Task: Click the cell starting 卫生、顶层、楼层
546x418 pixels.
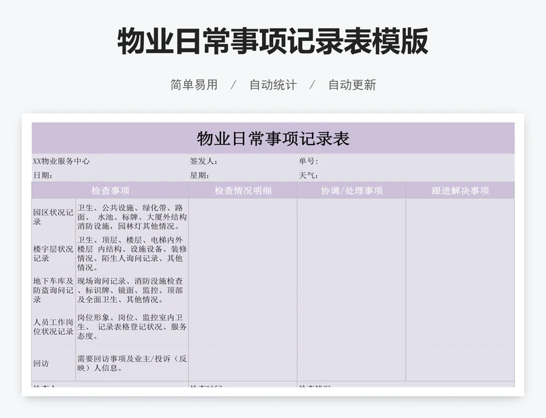Action: point(132,254)
